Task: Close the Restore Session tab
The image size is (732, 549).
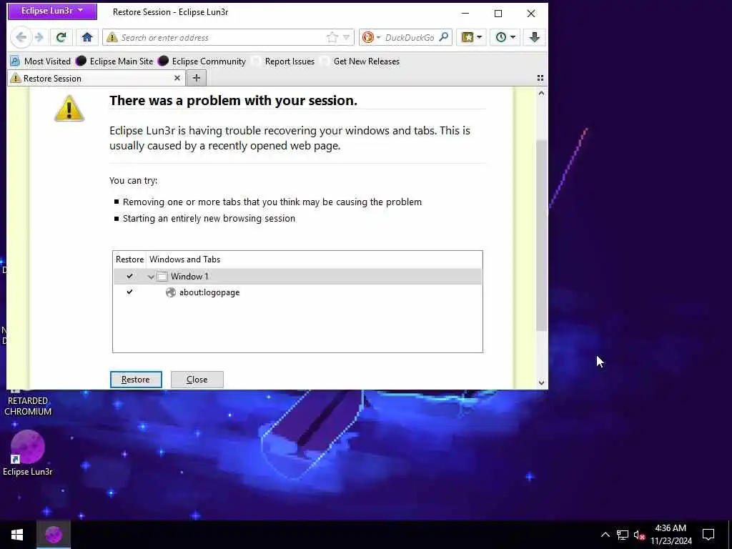Action: 177,78
